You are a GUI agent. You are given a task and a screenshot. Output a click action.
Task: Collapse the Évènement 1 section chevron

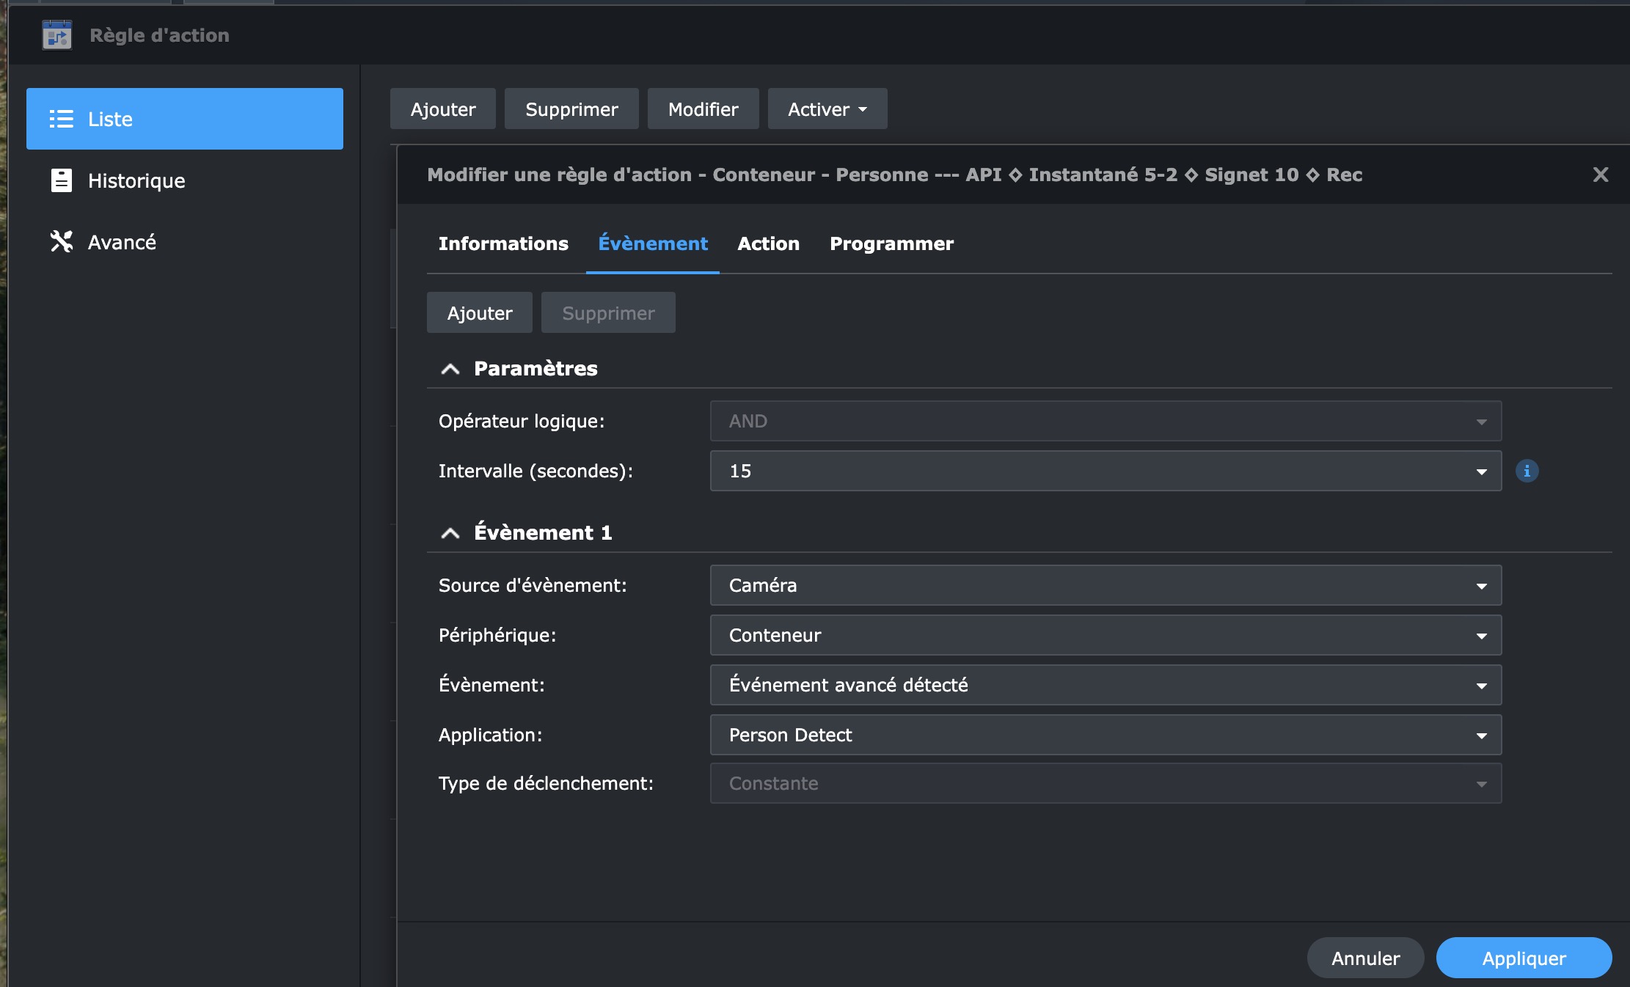pos(450,533)
